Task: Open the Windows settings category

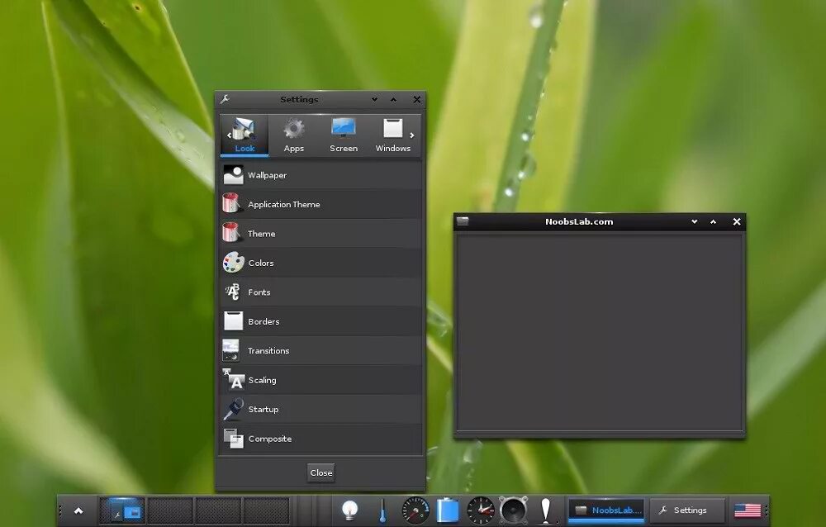Action: pyautogui.click(x=392, y=134)
